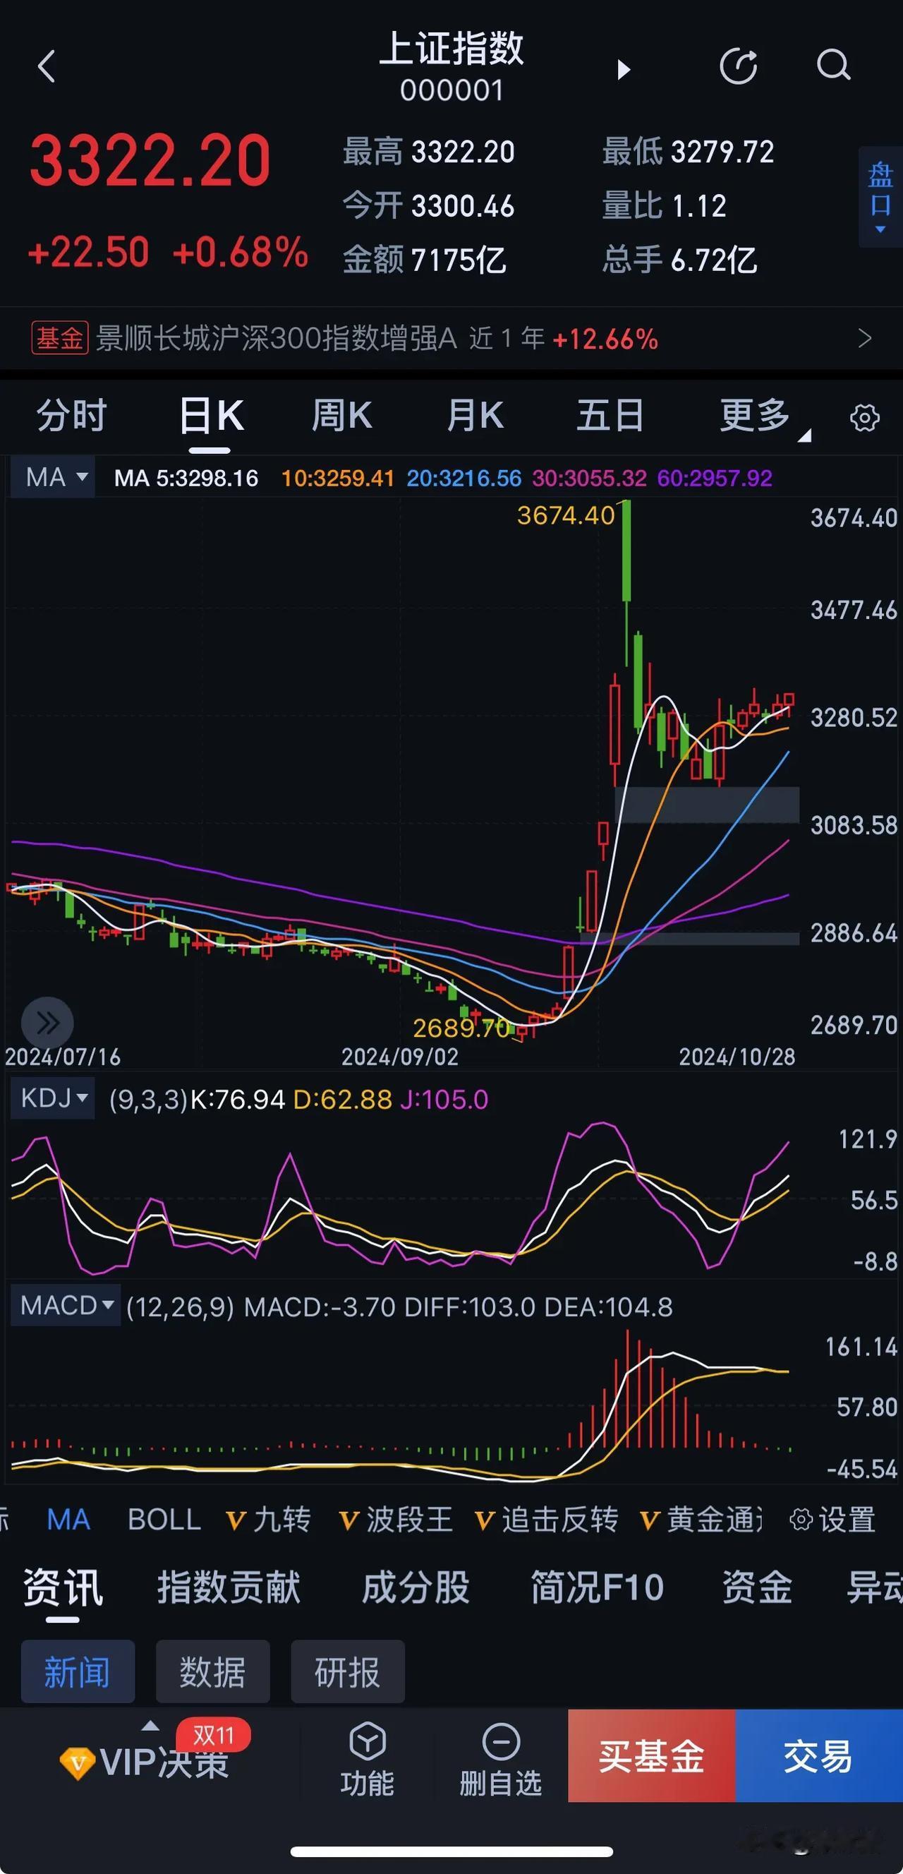The image size is (903, 1874).
Task: Switch to 五日 tab
Action: click(610, 416)
